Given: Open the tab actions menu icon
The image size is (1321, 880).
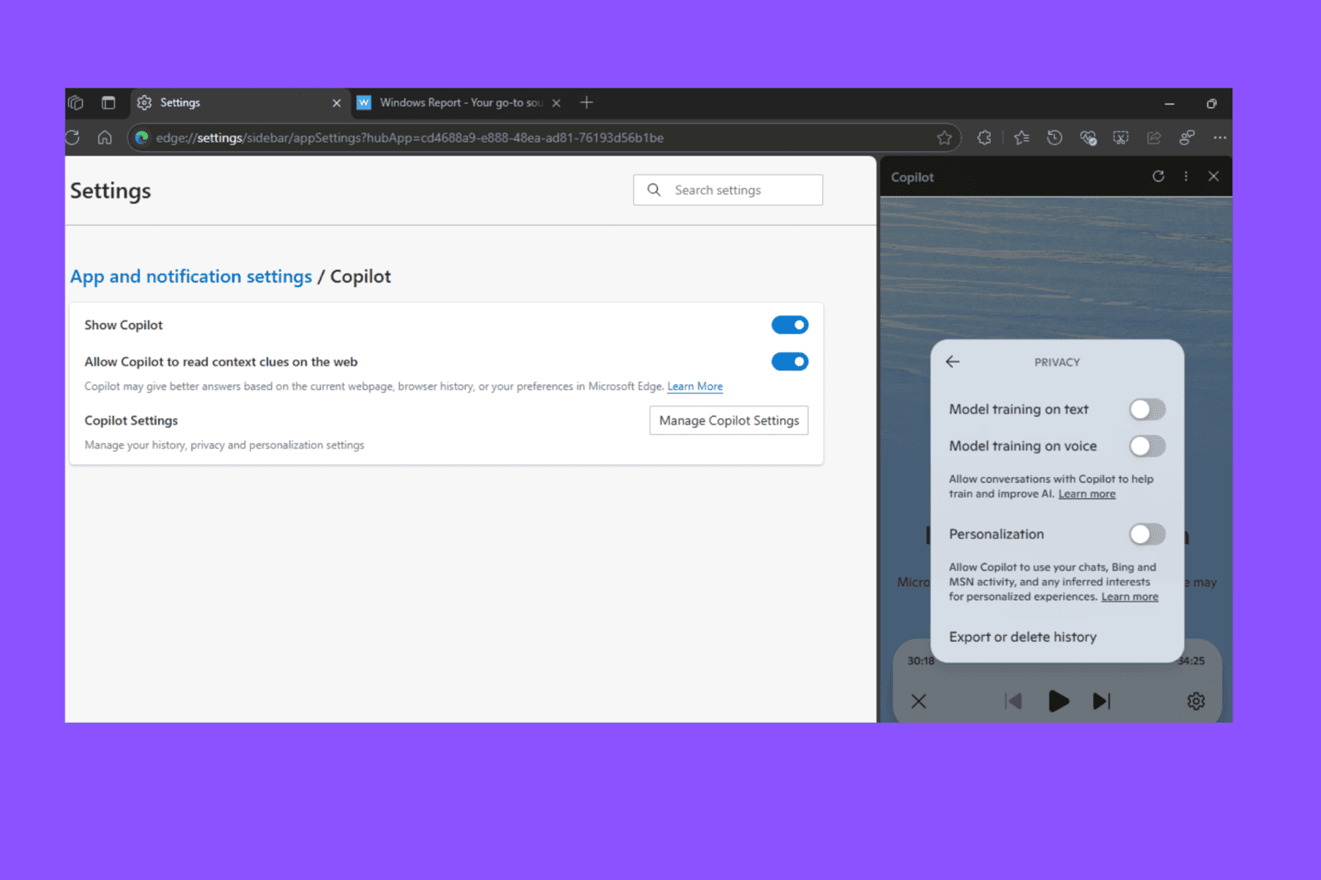Looking at the screenshot, I should tap(108, 102).
